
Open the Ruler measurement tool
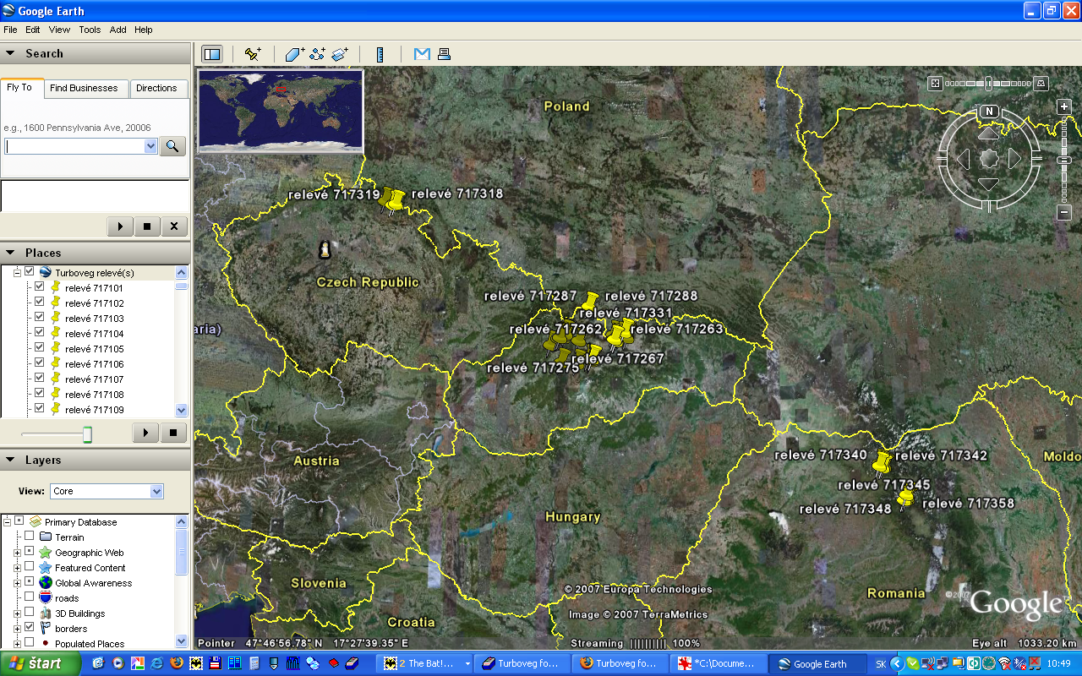point(380,54)
